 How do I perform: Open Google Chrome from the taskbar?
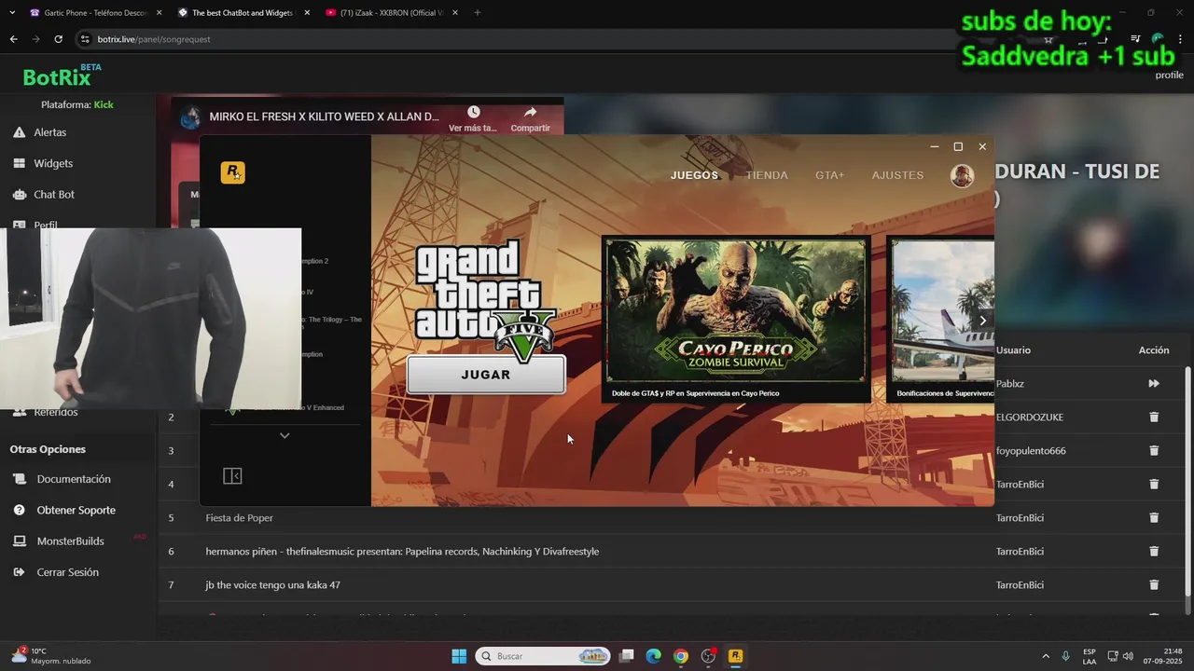coord(681,656)
